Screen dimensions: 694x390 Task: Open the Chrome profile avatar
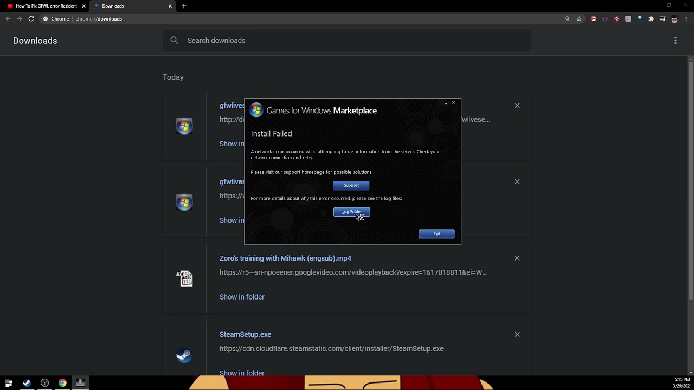pyautogui.click(x=674, y=19)
